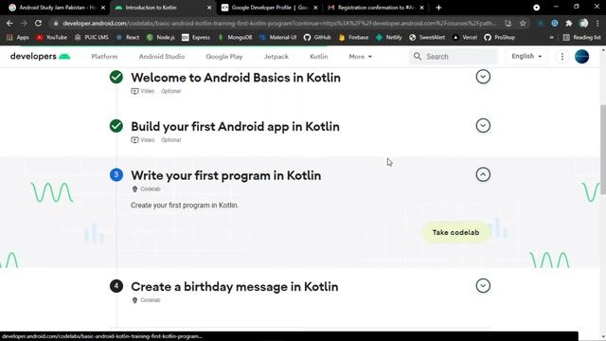Open Create a birthday message in Kotlin title
Screen dimensions: 606x341
click(x=235, y=286)
